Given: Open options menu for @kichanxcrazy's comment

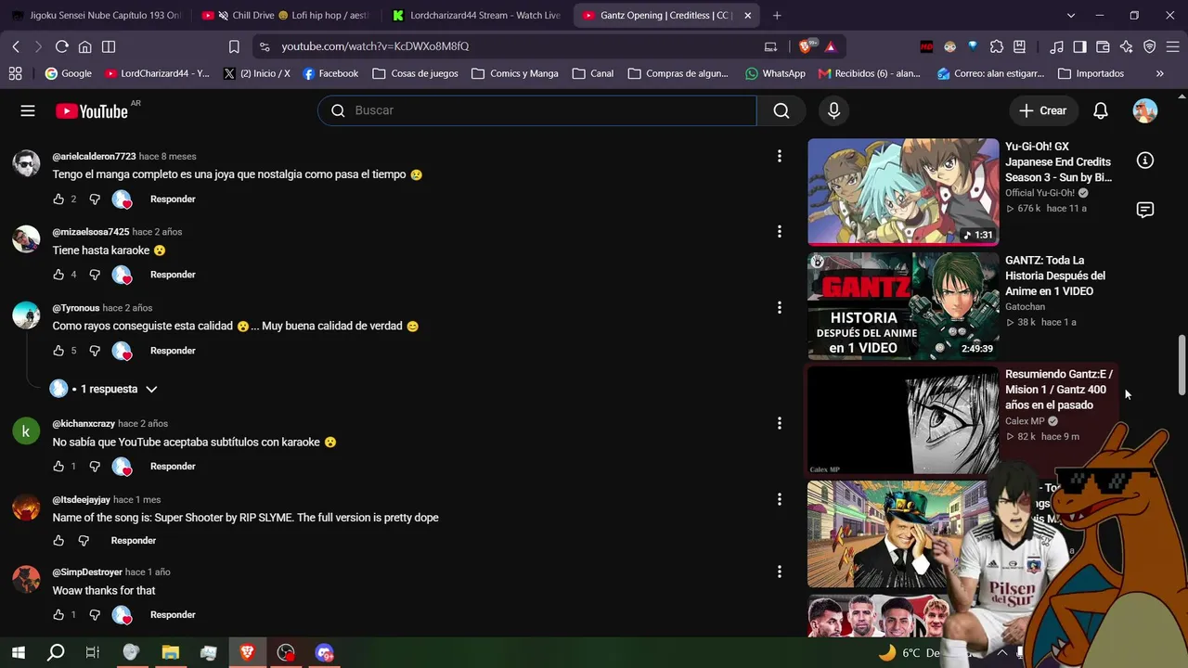Looking at the screenshot, I should [780, 424].
